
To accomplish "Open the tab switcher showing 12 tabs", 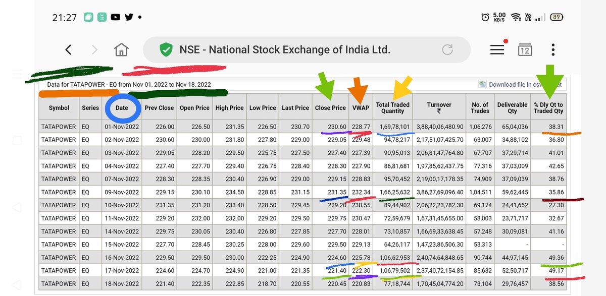I will [x=525, y=49].
